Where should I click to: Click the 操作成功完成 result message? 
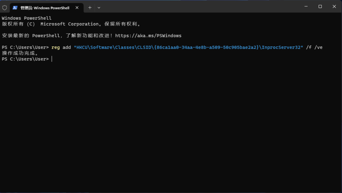coord(20,53)
